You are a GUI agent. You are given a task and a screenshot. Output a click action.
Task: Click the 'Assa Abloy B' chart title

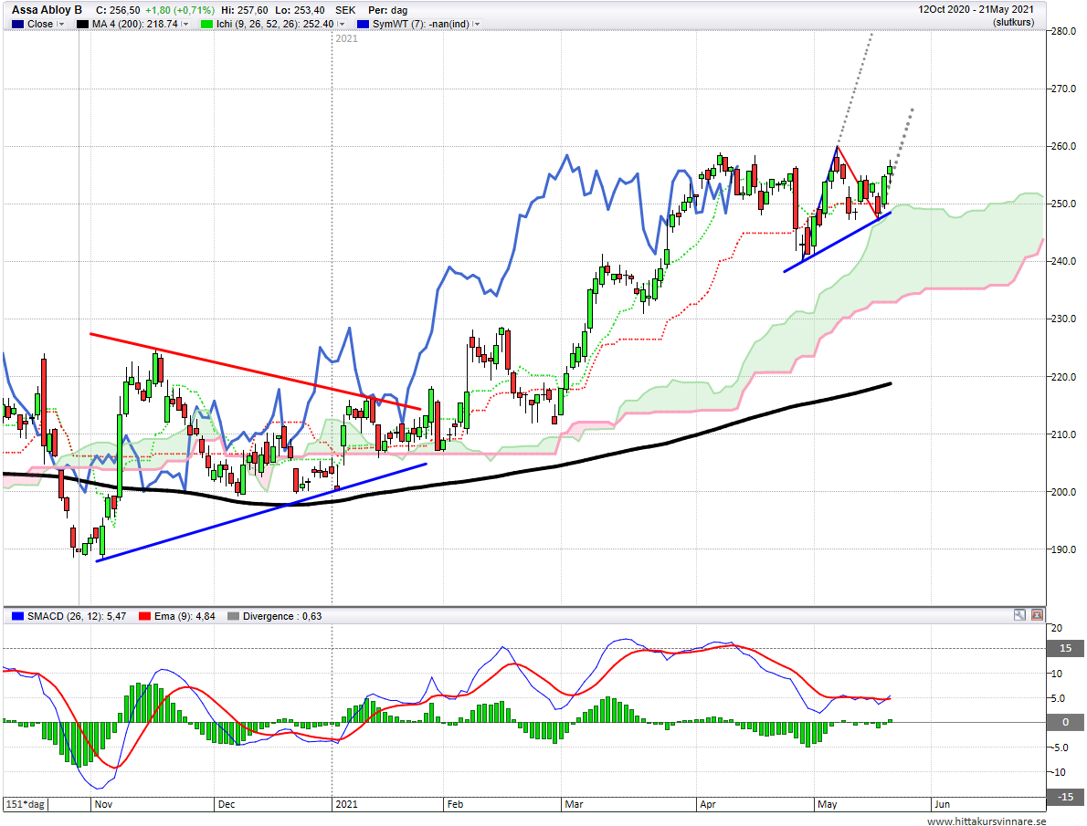[x=47, y=10]
